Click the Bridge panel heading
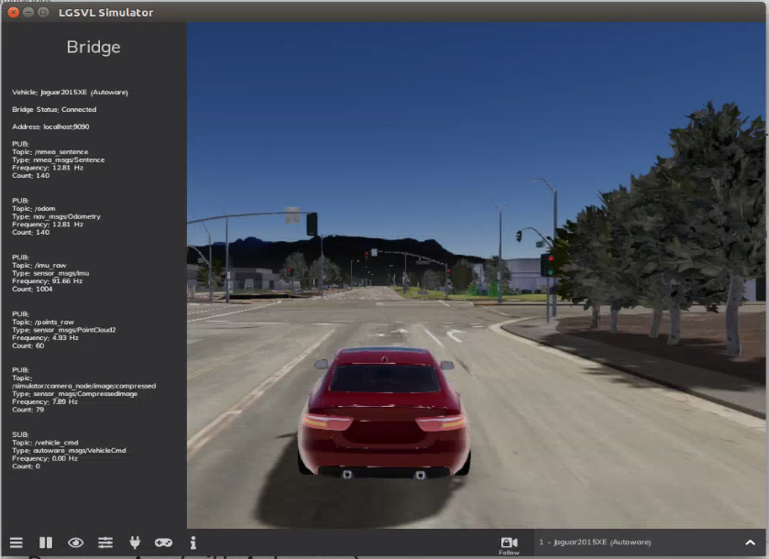Image resolution: width=769 pixels, height=559 pixels. [92, 47]
